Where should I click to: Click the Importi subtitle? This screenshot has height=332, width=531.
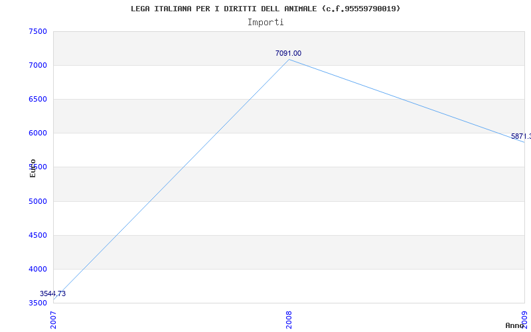pyautogui.click(x=265, y=23)
